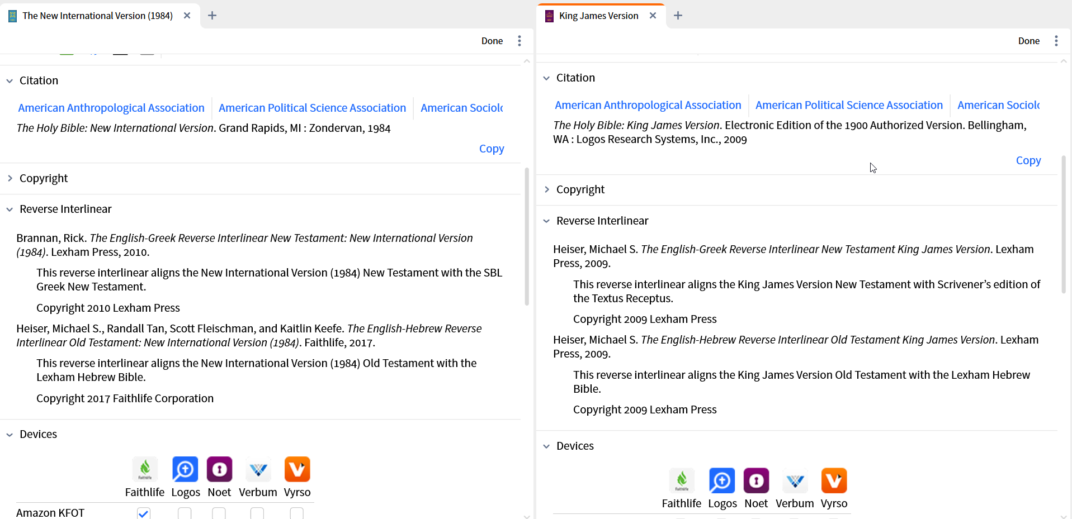Check Noet for Amazon KFOT

[x=219, y=513]
